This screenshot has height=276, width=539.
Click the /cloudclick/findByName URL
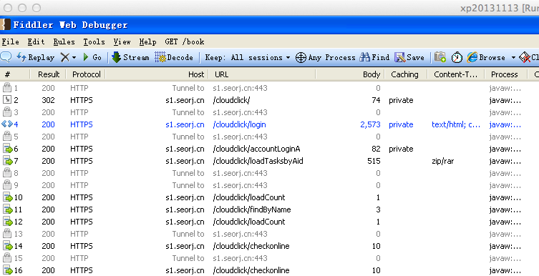tap(252, 210)
